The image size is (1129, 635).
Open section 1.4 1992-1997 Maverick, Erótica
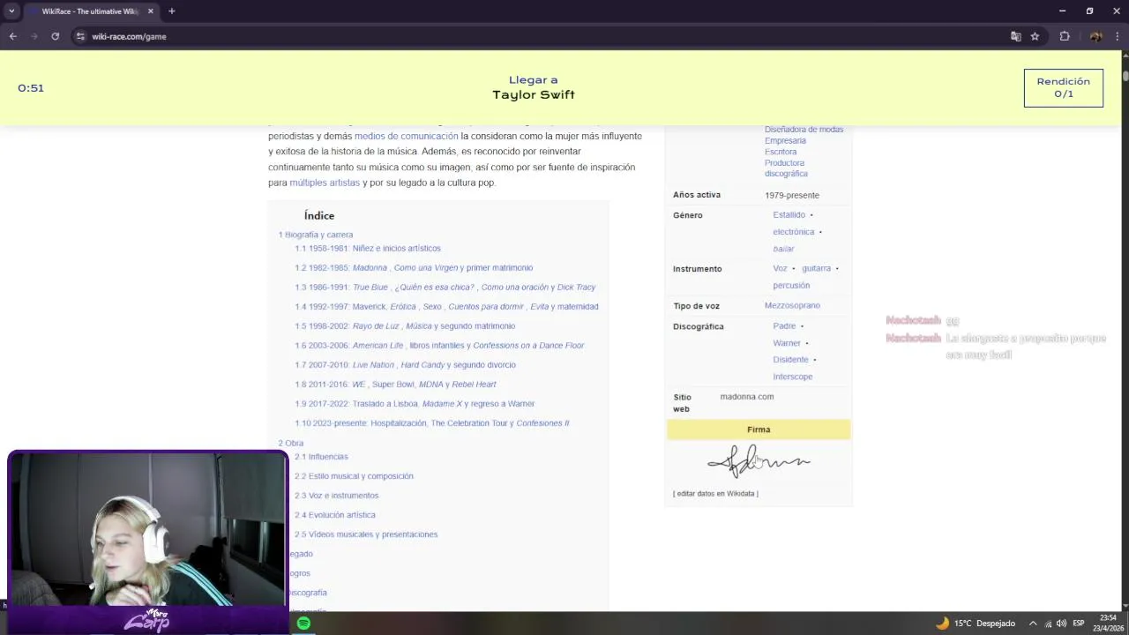pos(446,307)
